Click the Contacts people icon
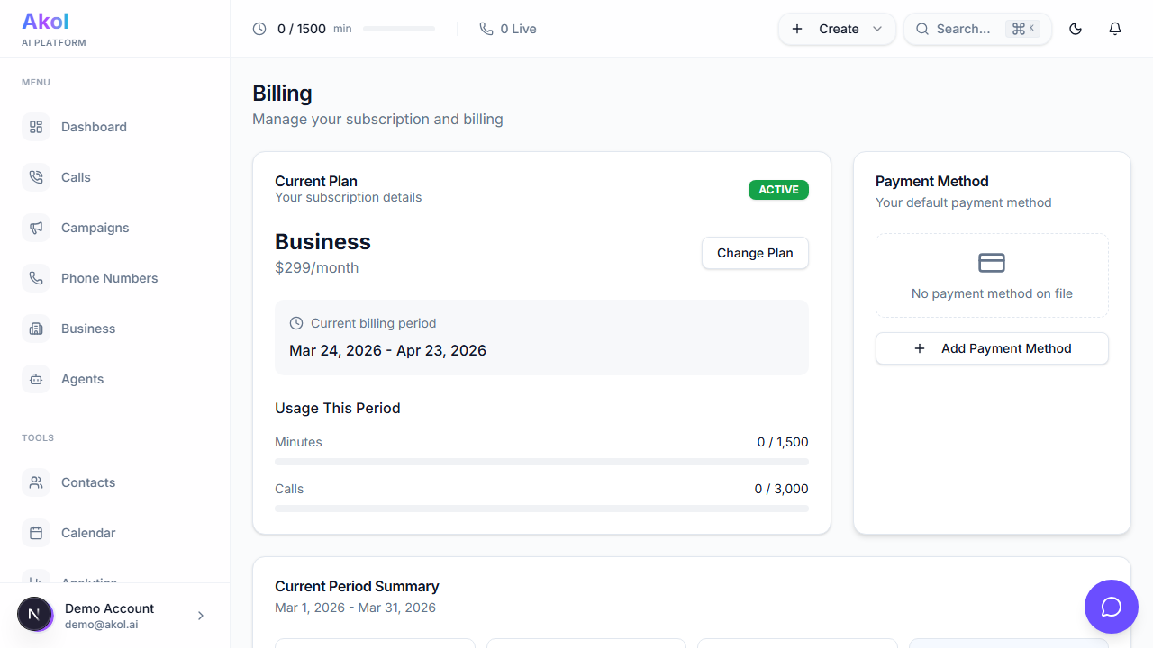 pyautogui.click(x=36, y=482)
